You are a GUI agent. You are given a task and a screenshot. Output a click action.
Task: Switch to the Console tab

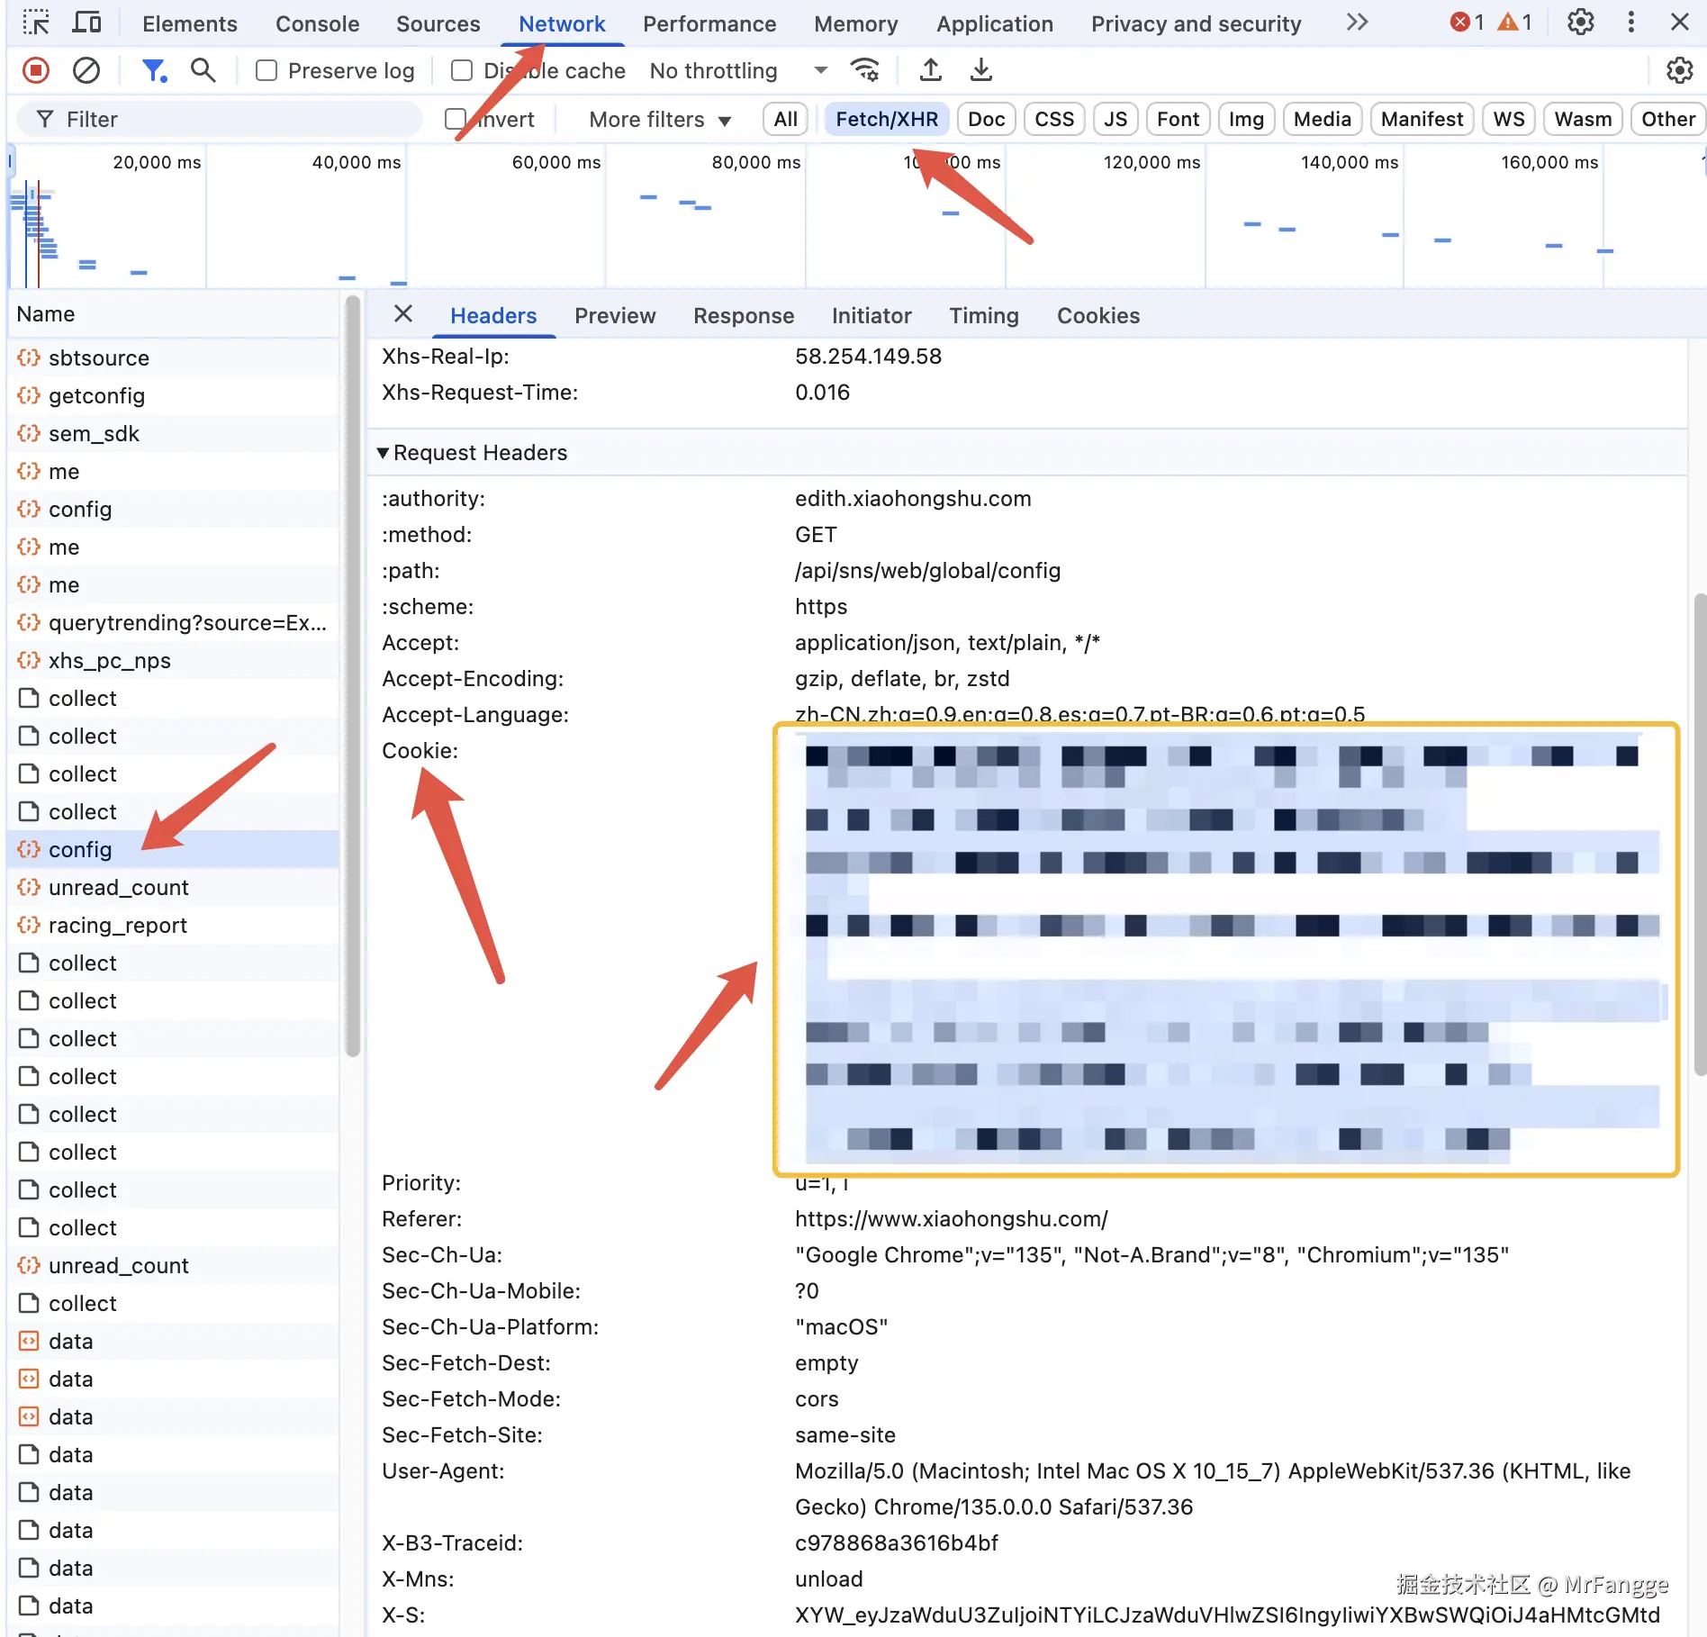point(317,23)
